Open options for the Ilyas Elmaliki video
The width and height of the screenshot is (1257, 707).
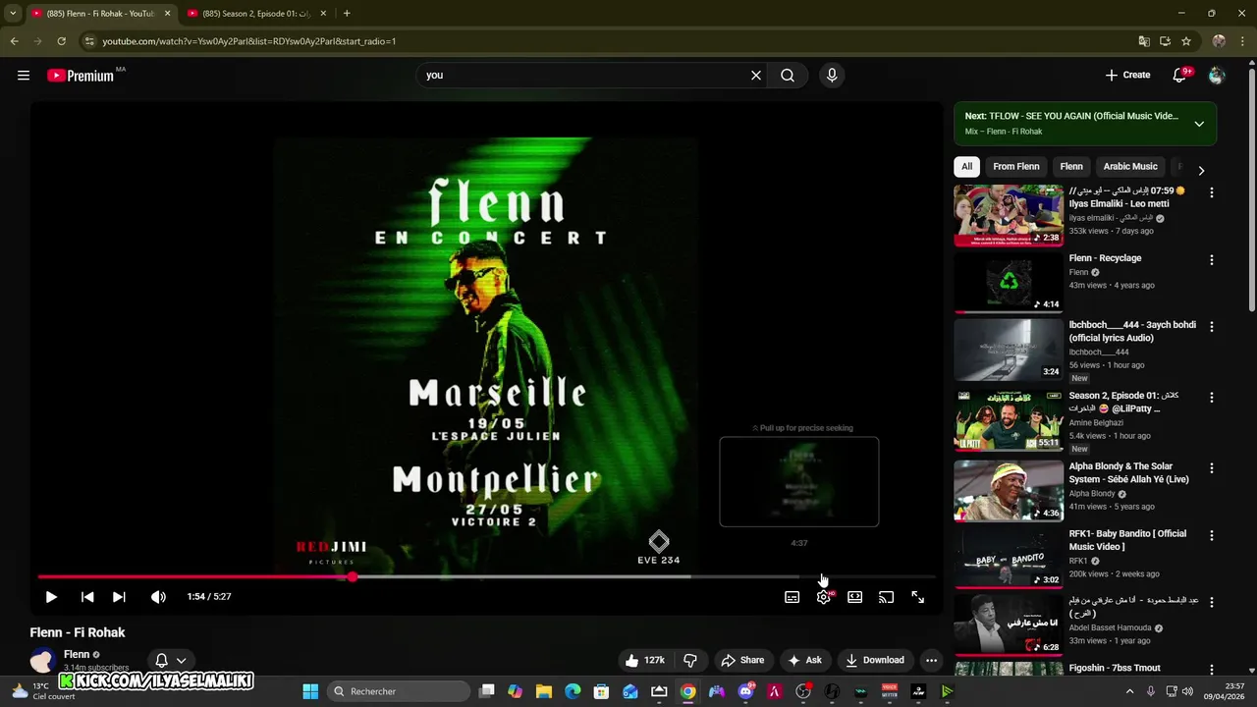click(x=1212, y=193)
